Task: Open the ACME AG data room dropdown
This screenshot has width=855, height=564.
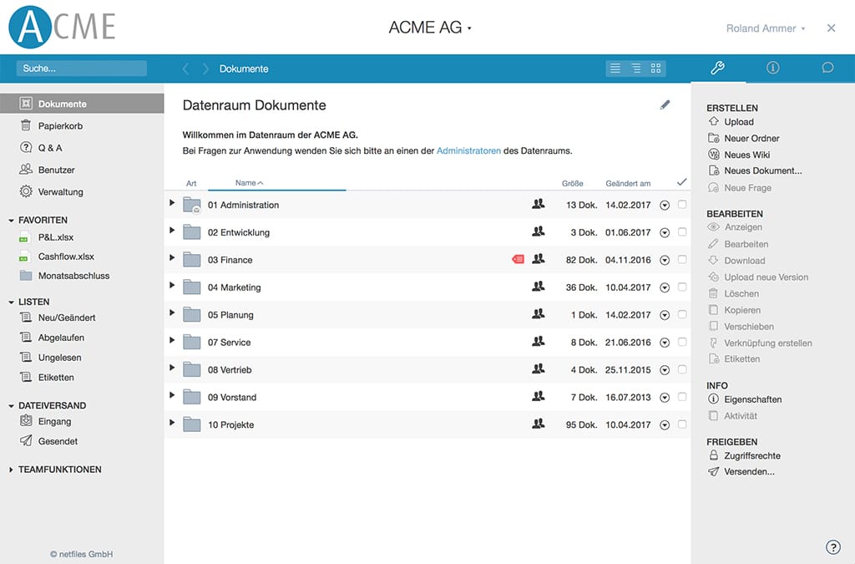Action: click(429, 28)
